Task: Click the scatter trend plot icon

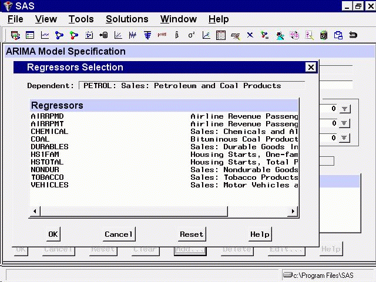Action: pyautogui.click(x=118, y=35)
